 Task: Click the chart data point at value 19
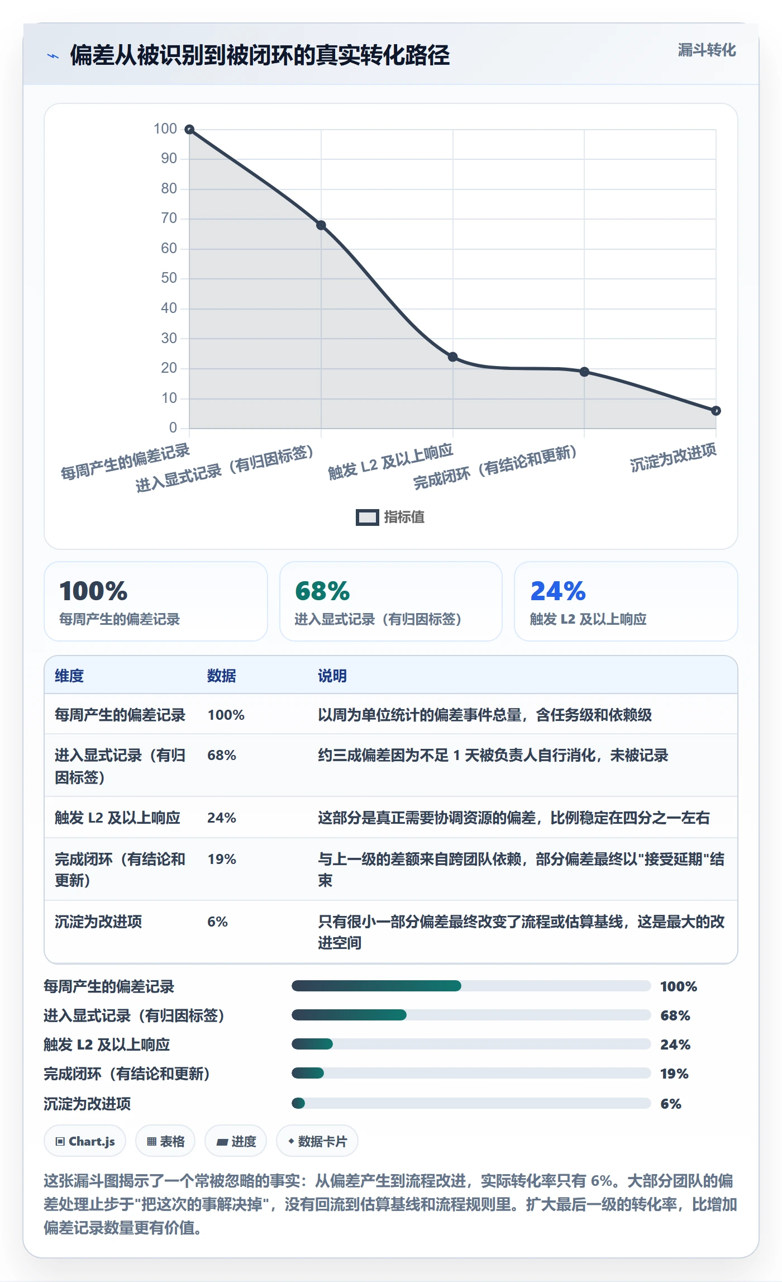click(x=584, y=372)
